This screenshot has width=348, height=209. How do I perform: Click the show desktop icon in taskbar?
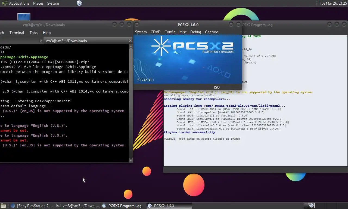point(4,206)
